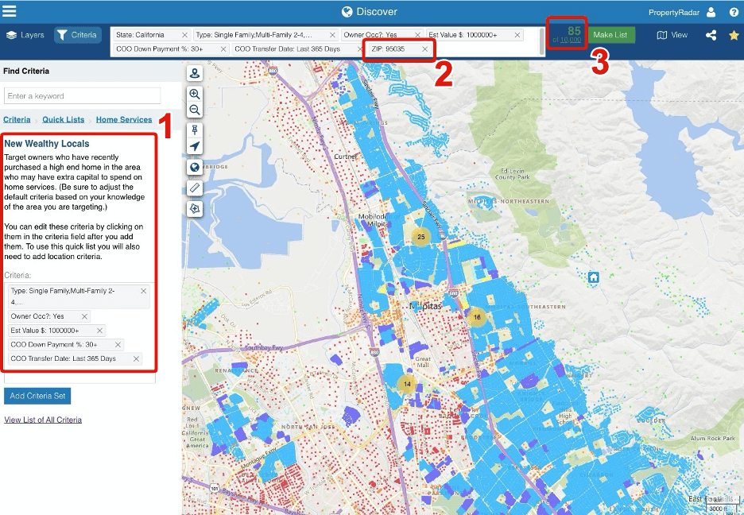The width and height of the screenshot is (744, 515).
Task: Toggle the Criteria filter panel
Action: coord(77,35)
